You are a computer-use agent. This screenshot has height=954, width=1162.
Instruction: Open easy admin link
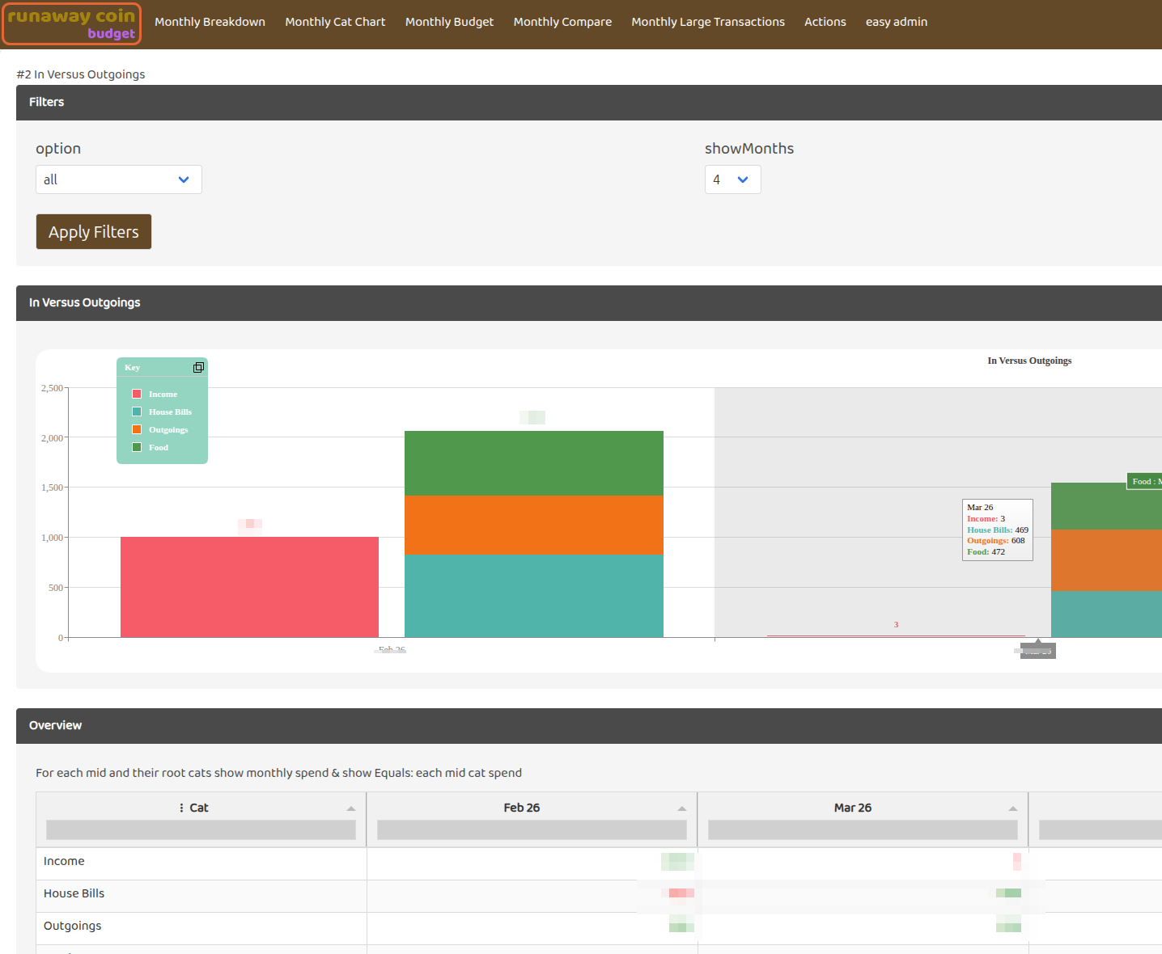click(897, 22)
